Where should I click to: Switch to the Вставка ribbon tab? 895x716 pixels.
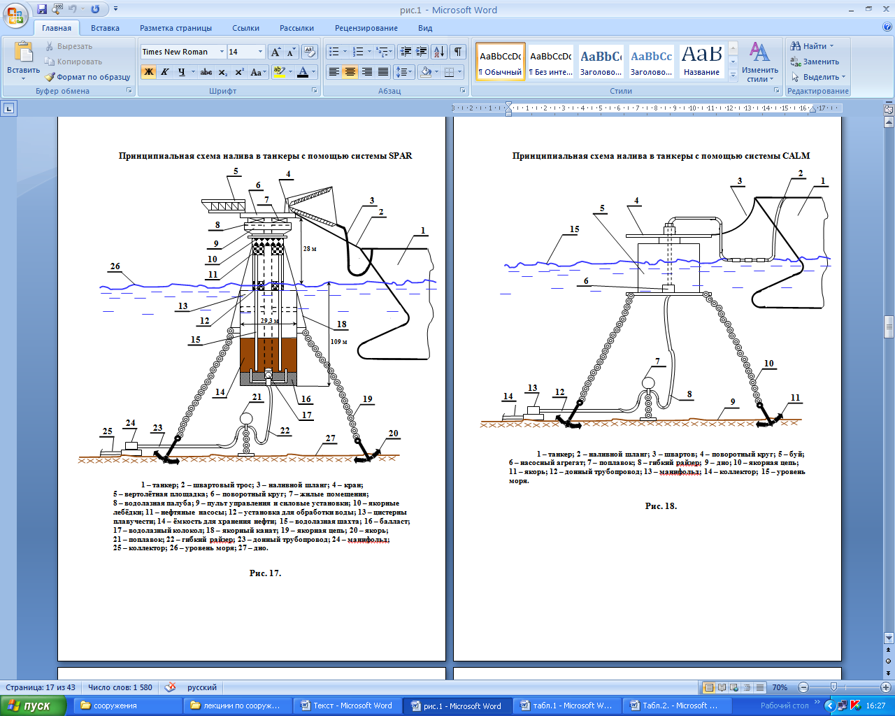[x=105, y=28]
